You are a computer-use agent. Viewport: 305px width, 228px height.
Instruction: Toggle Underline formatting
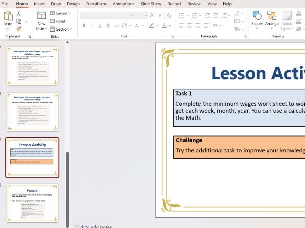pos(100,25)
